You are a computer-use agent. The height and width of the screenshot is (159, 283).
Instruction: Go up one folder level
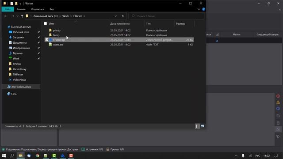point(22,16)
